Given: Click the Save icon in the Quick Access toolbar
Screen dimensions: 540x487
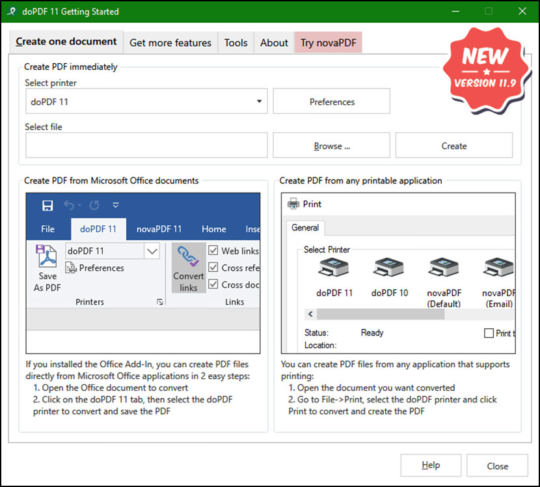Looking at the screenshot, I should coord(47,205).
